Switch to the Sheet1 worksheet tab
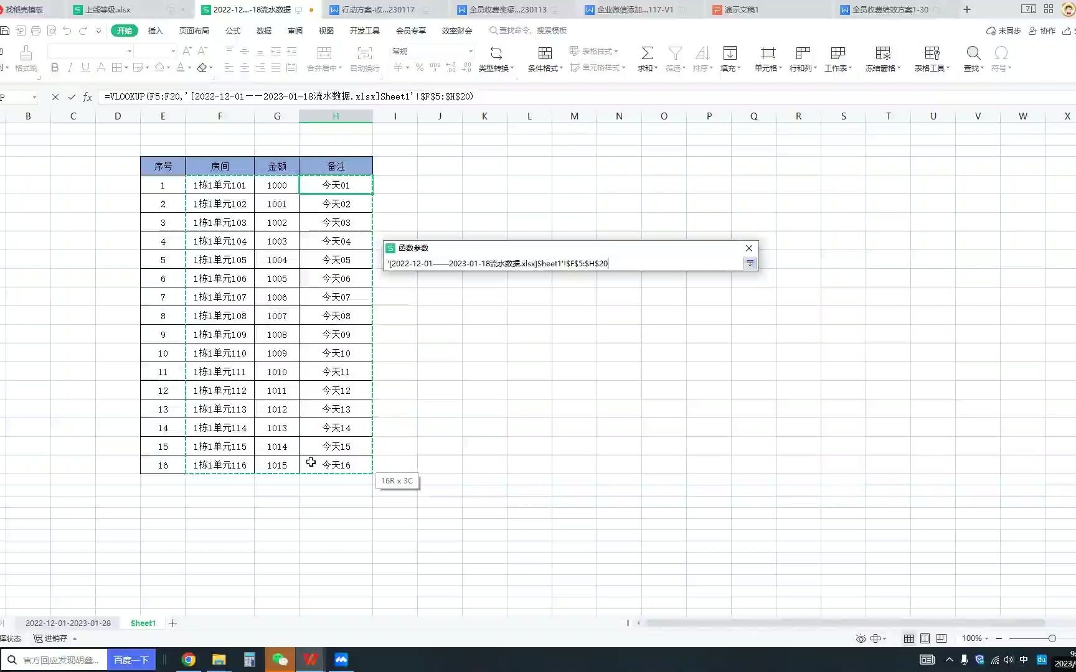The height and width of the screenshot is (672, 1076). pyautogui.click(x=143, y=622)
